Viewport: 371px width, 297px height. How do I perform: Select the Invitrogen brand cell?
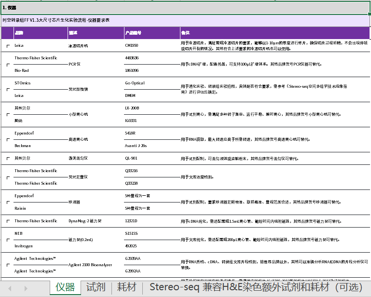[x=41, y=246]
